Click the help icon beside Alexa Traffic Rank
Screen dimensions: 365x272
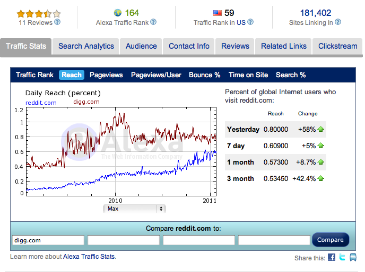pos(153,22)
